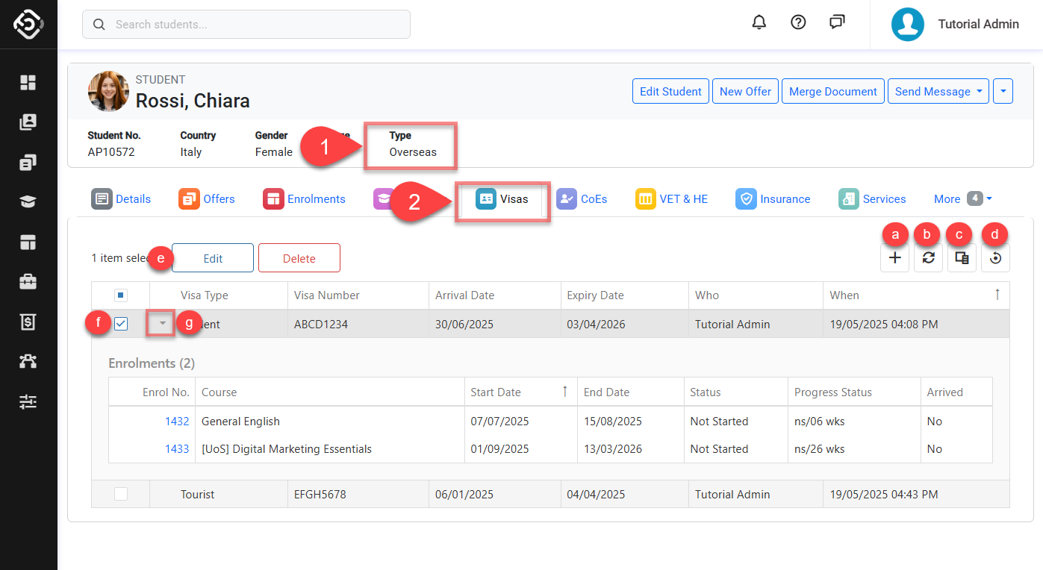Sort enrolments by Start Date
The image size is (1043, 570).
click(x=520, y=392)
